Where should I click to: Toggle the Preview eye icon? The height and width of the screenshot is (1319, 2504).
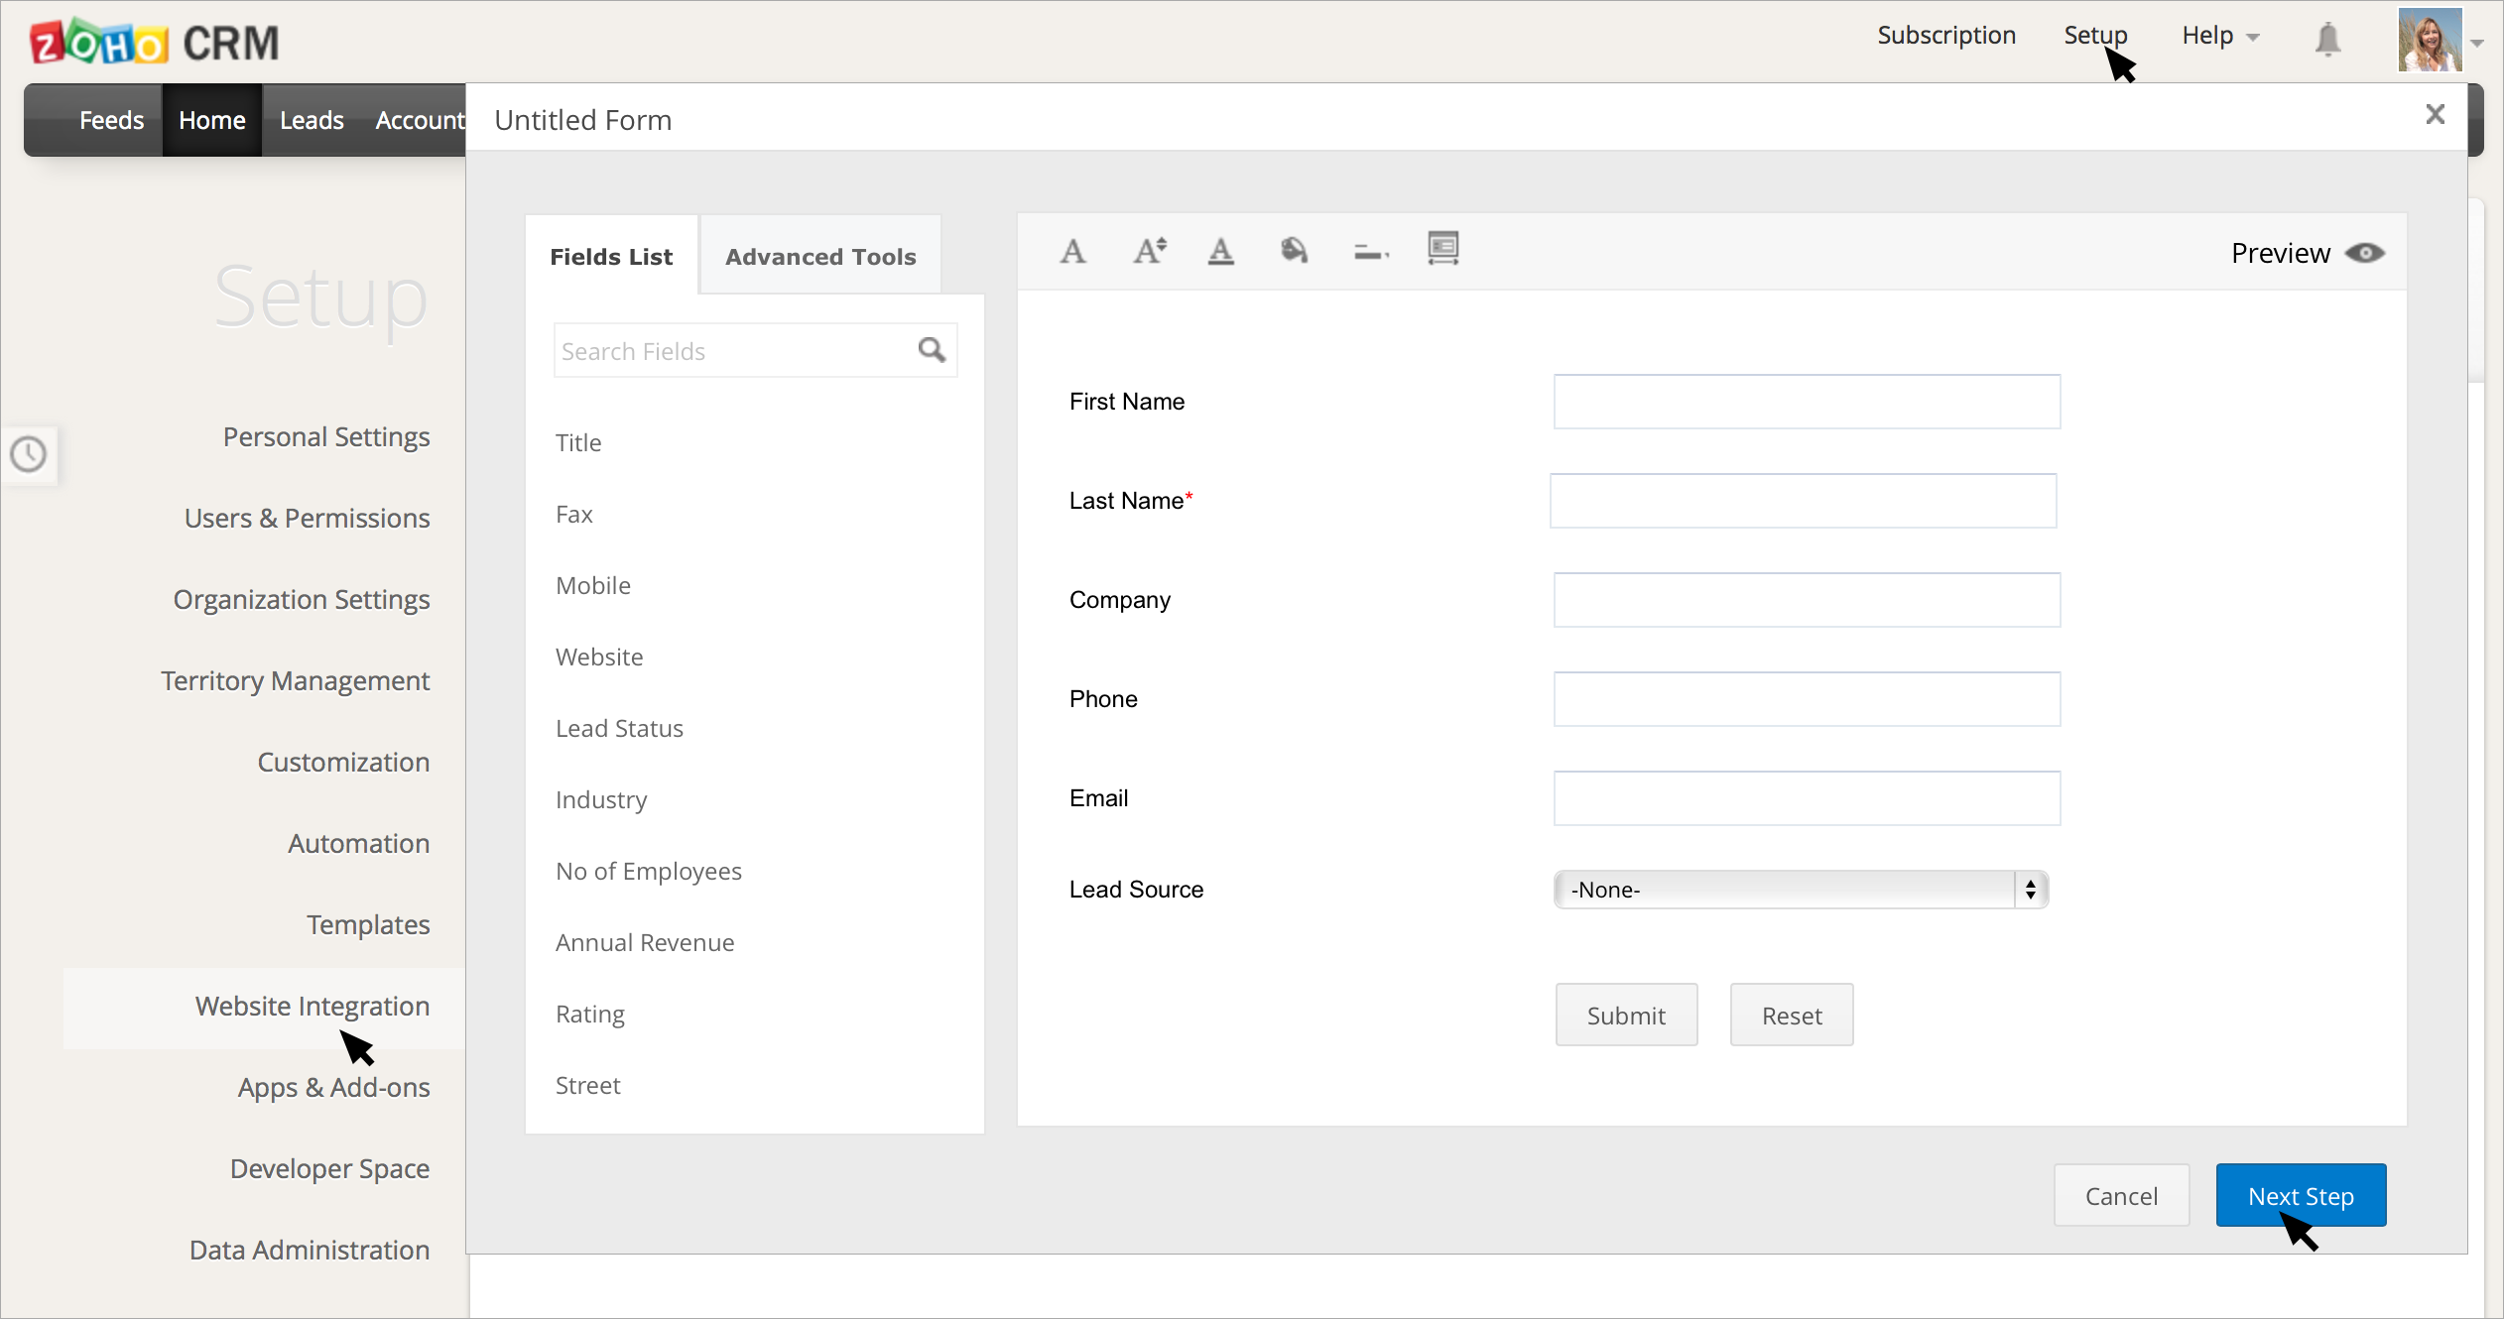[2365, 254]
